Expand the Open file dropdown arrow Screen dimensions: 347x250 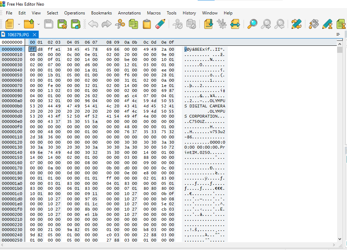(x=38, y=24)
